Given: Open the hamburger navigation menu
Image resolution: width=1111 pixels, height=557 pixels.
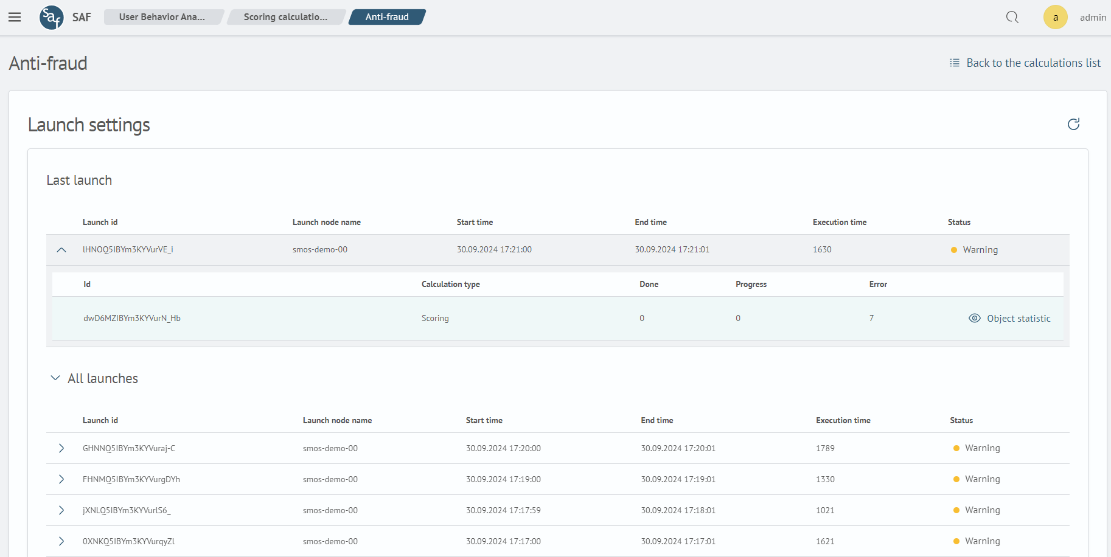Looking at the screenshot, I should [15, 17].
